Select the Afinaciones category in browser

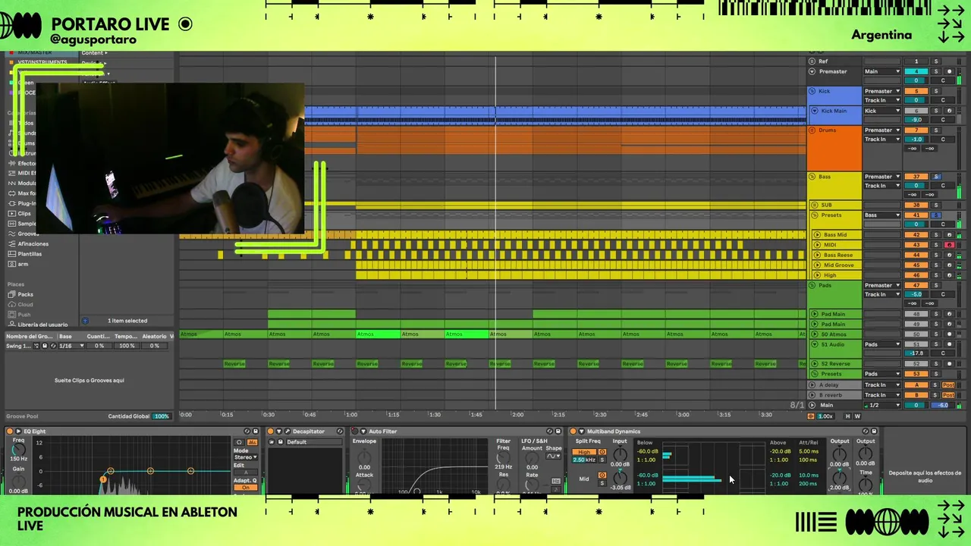pos(33,243)
